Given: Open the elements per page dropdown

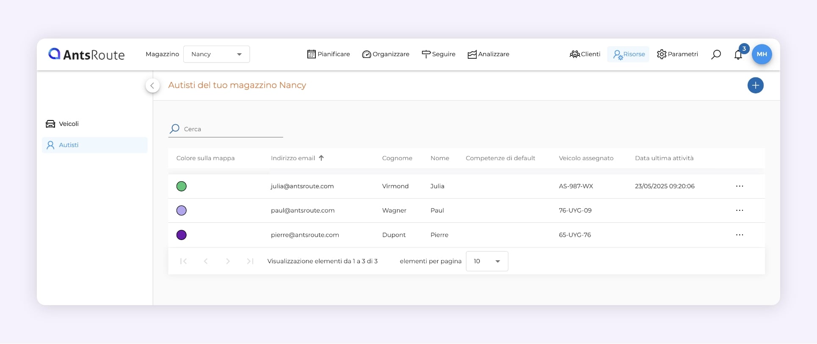Looking at the screenshot, I should click(487, 261).
